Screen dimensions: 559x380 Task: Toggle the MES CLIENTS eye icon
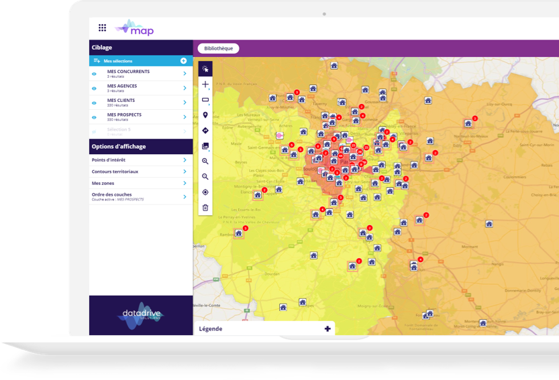pos(94,103)
